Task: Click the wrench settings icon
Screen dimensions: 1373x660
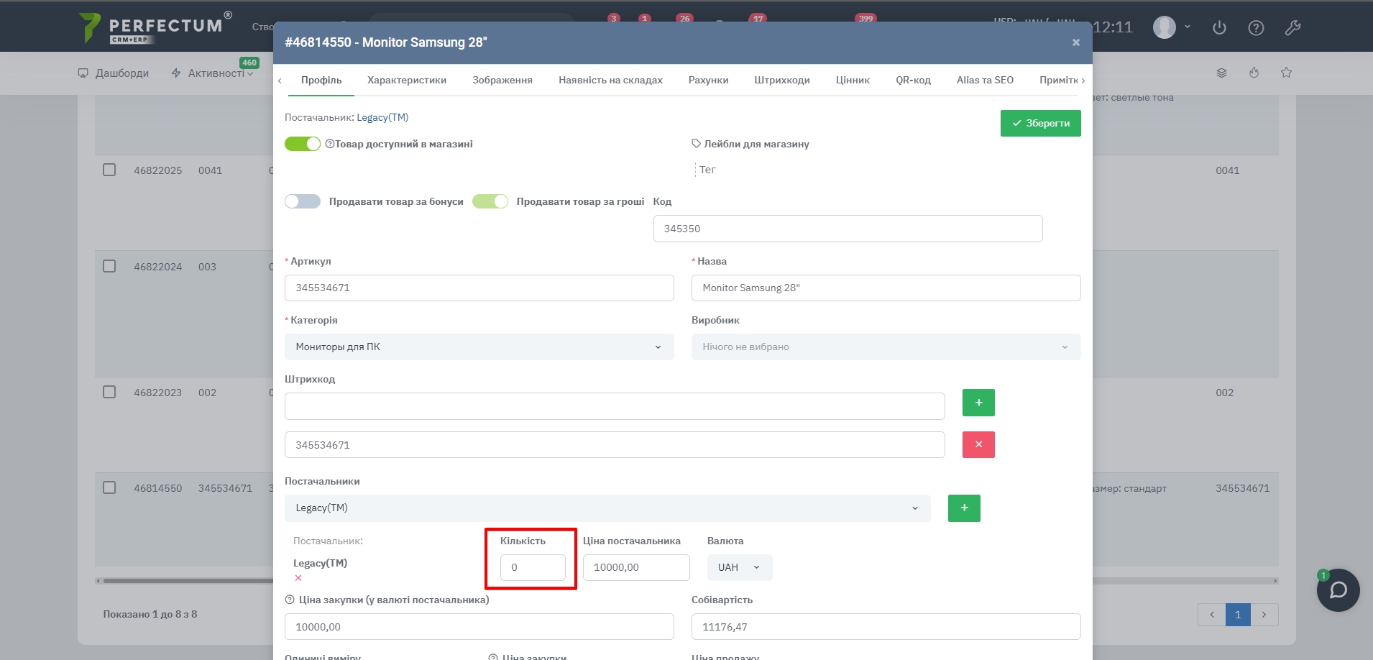Action: [x=1292, y=28]
